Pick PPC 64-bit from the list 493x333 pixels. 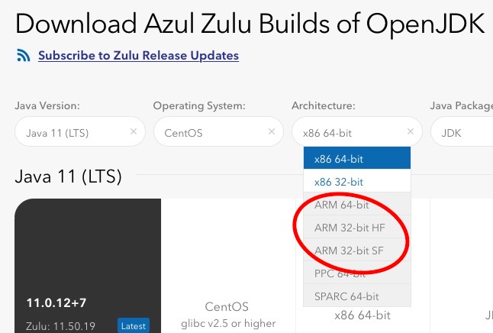coord(356,273)
